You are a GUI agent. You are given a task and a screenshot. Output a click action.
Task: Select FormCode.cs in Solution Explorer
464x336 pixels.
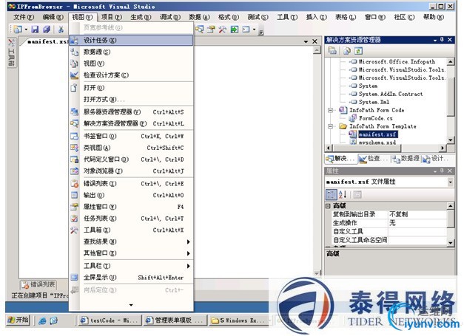pos(375,118)
